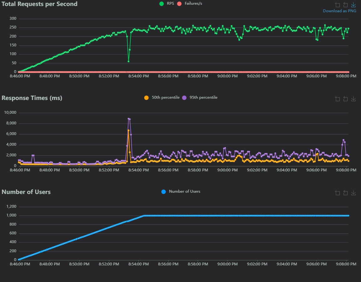Open the Download as PNG link

(339, 11)
